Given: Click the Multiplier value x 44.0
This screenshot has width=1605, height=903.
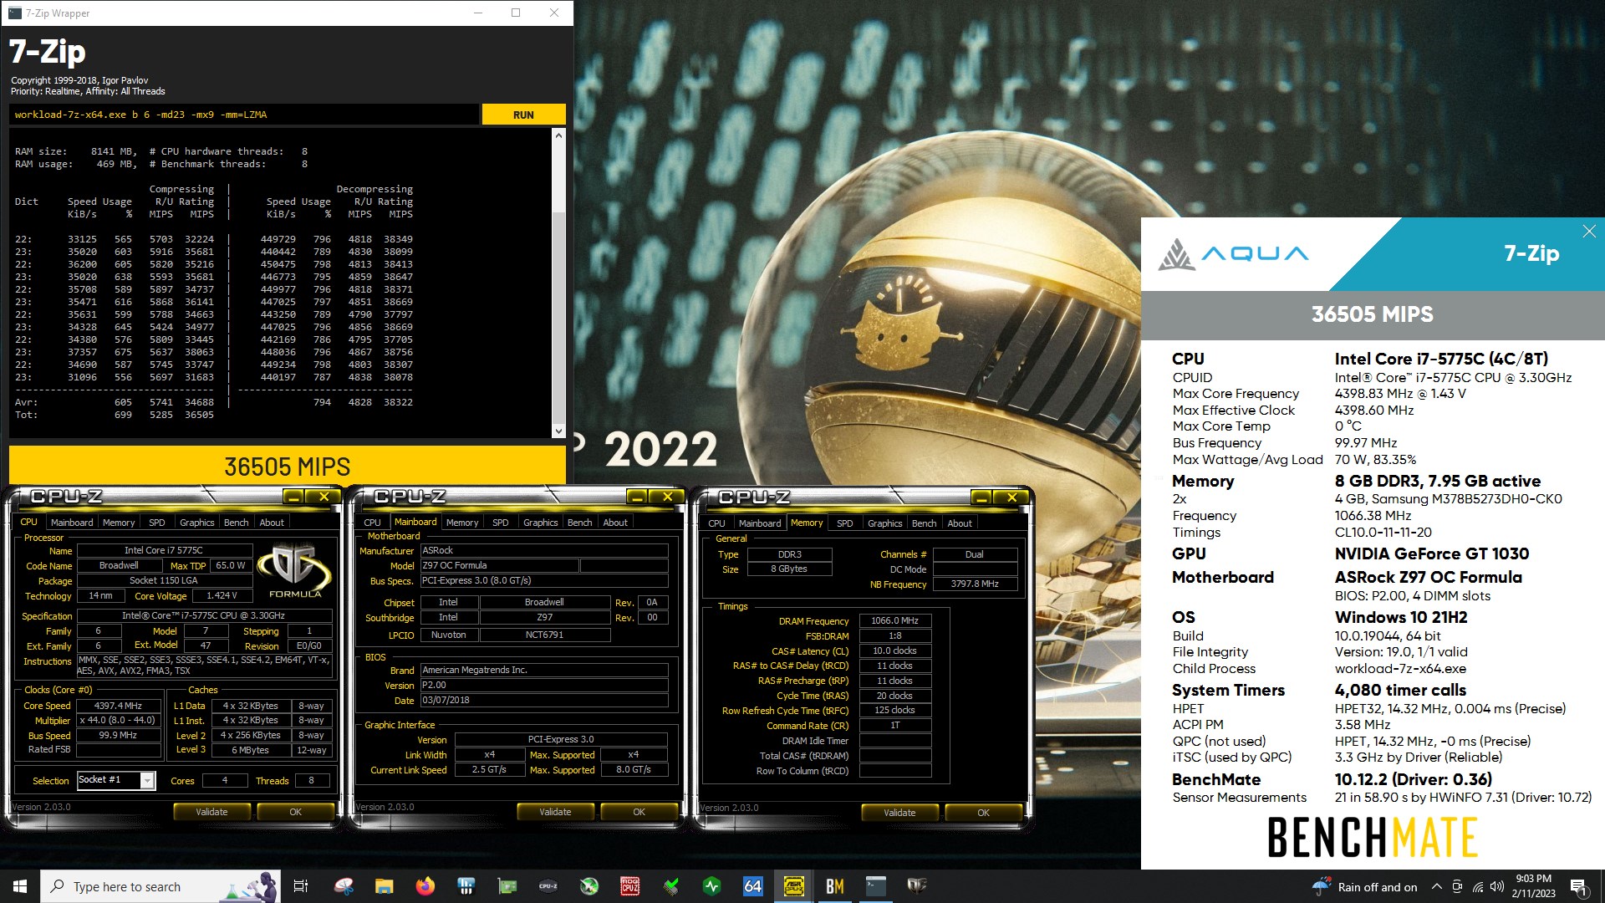Looking at the screenshot, I should (x=118, y=720).
